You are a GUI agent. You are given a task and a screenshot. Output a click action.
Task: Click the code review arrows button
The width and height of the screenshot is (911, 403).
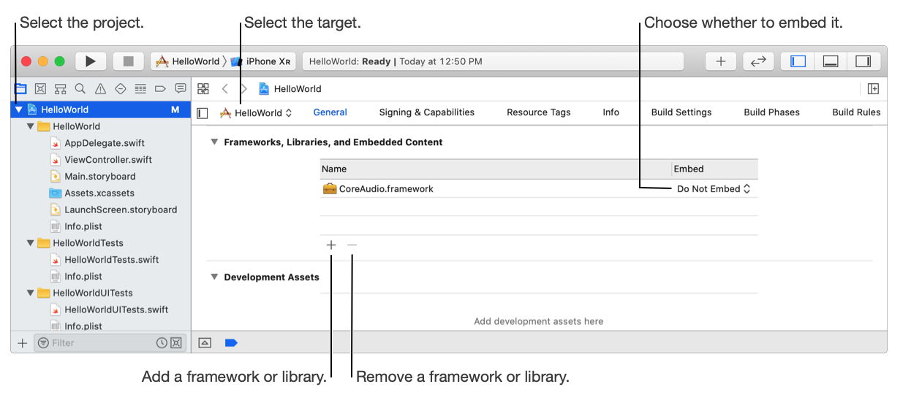click(x=758, y=61)
